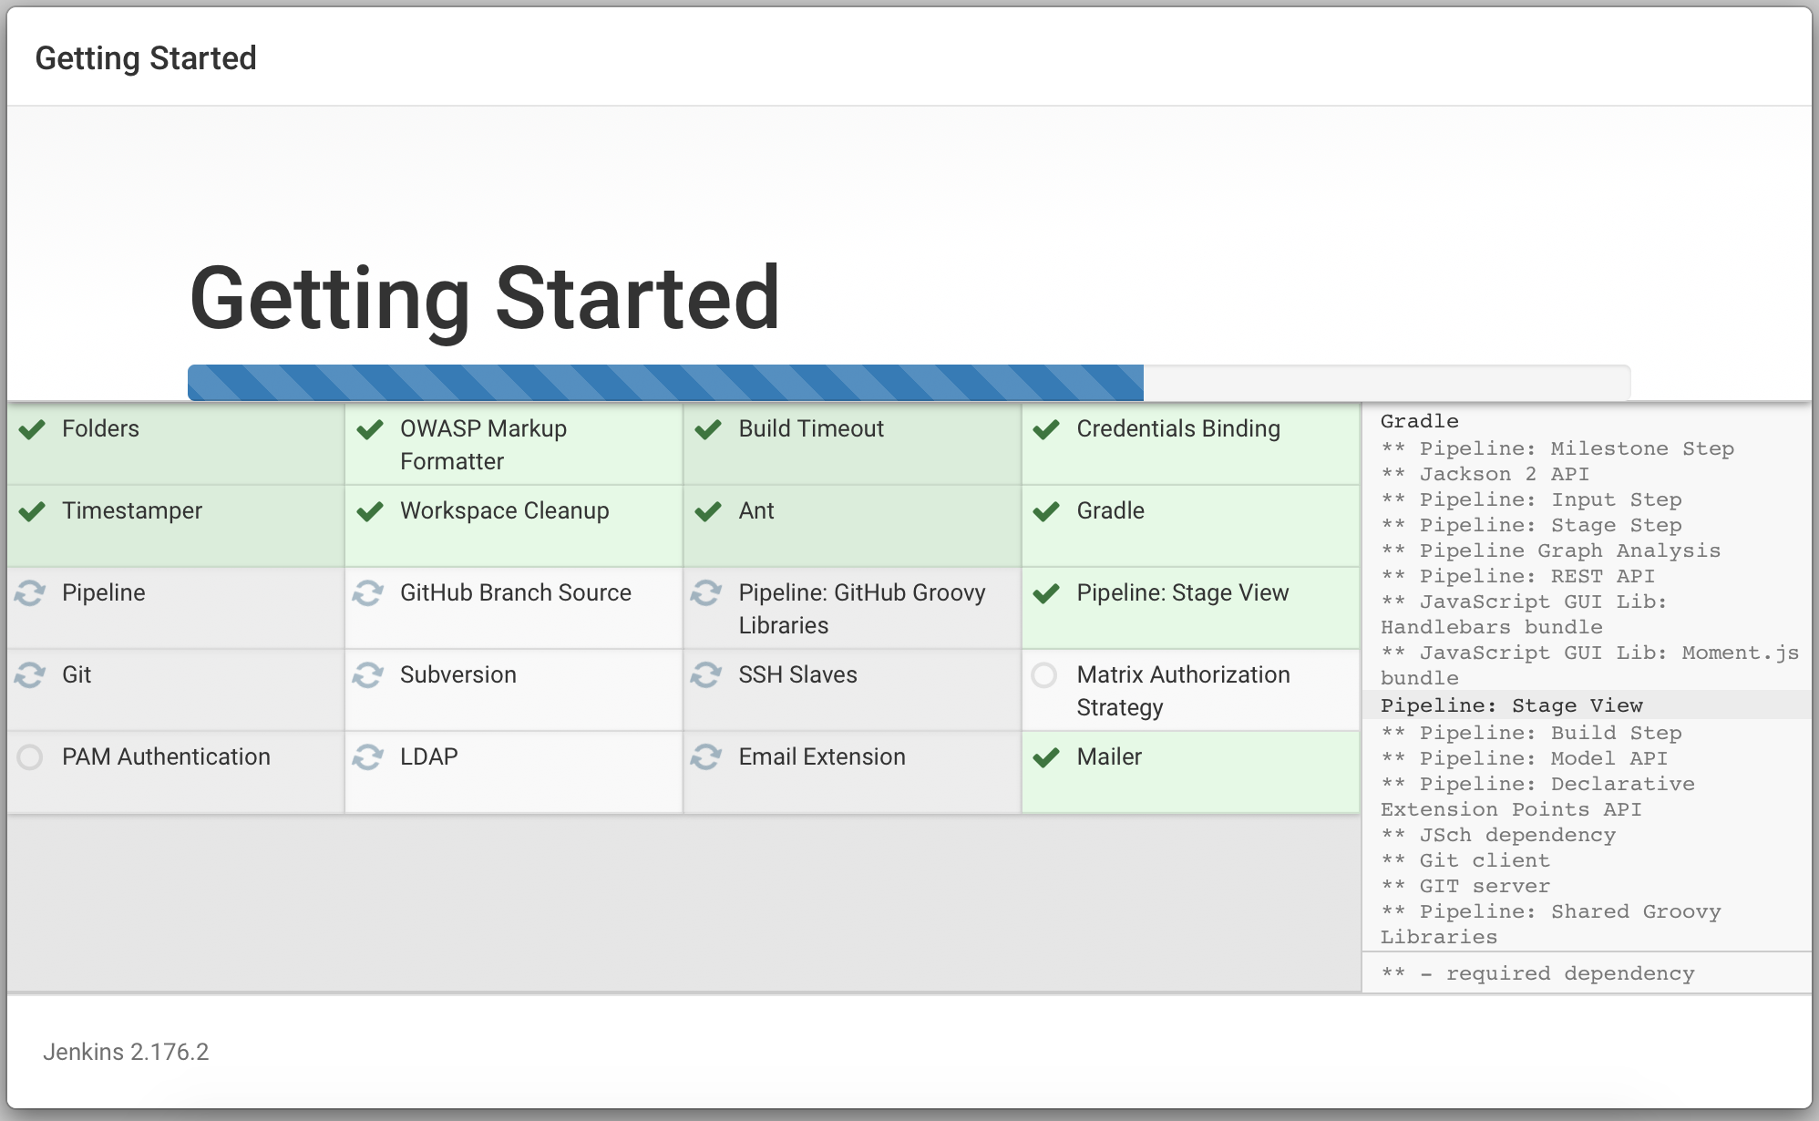This screenshot has width=1819, height=1121.
Task: Click the GIT server log entry
Action: tap(1465, 886)
